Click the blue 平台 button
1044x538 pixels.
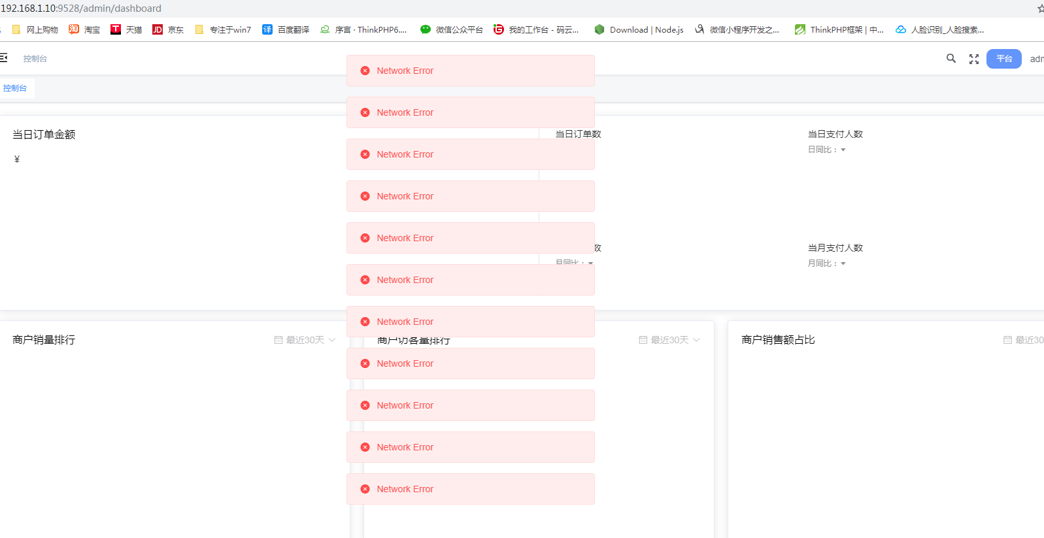pos(1004,59)
